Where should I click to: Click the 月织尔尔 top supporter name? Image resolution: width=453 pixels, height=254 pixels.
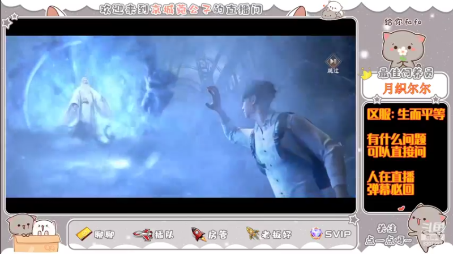[x=407, y=89]
